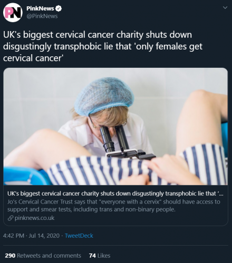
Task: Open the PinkNews display name link
Action: [40, 8]
